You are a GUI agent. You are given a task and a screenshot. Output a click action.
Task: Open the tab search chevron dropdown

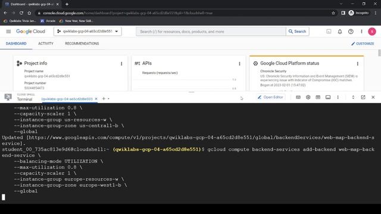point(341,4)
